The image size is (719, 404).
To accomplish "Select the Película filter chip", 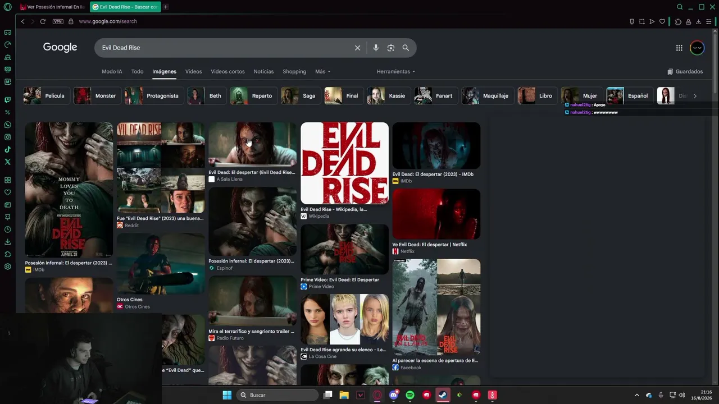I will click(47, 95).
